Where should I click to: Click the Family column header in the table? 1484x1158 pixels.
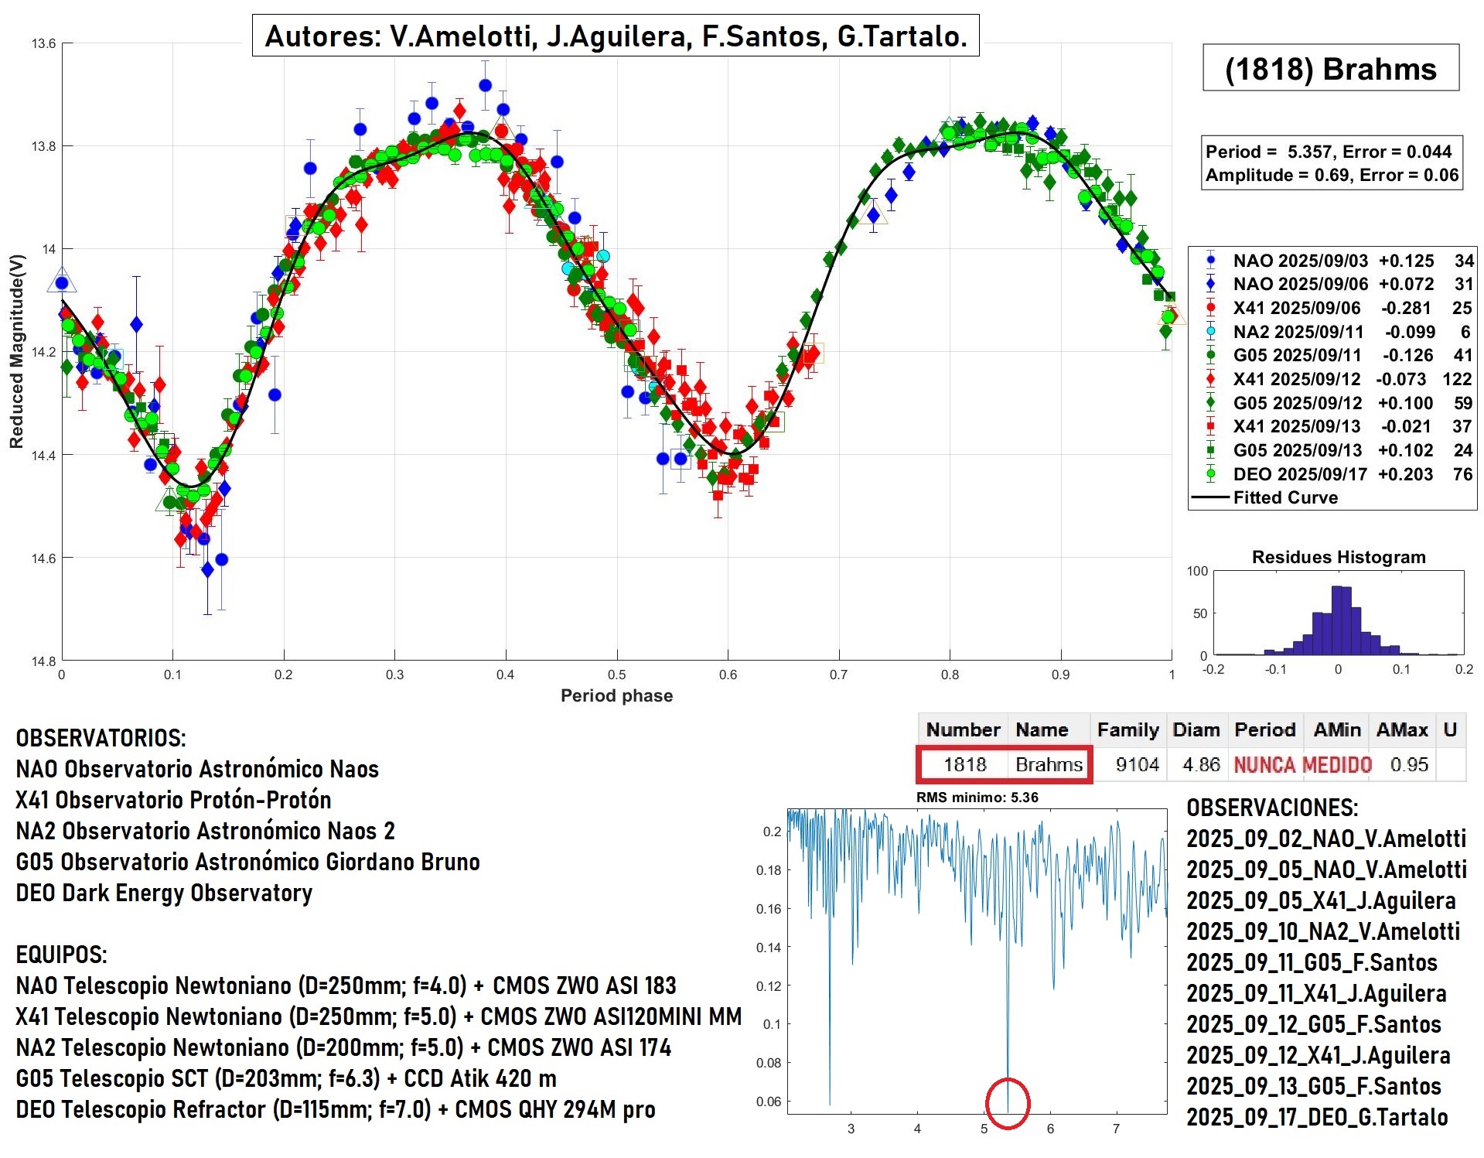click(1127, 729)
